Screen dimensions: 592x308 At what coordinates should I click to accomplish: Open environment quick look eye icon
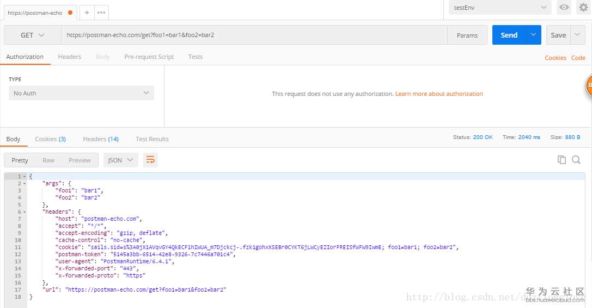[x=564, y=8]
